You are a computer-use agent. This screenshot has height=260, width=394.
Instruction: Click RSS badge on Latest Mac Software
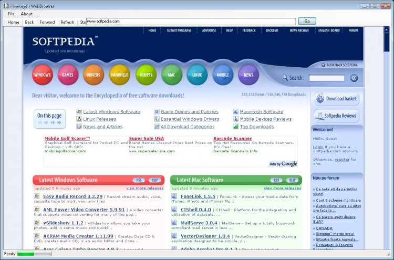coord(276,180)
